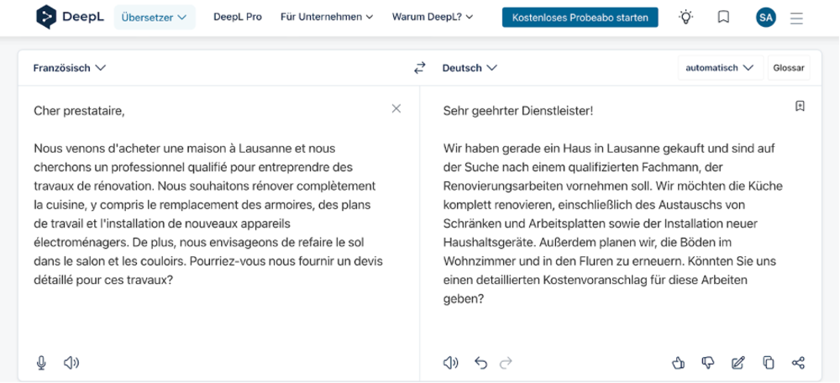Expand the Für Unternehmen menu

(x=326, y=17)
